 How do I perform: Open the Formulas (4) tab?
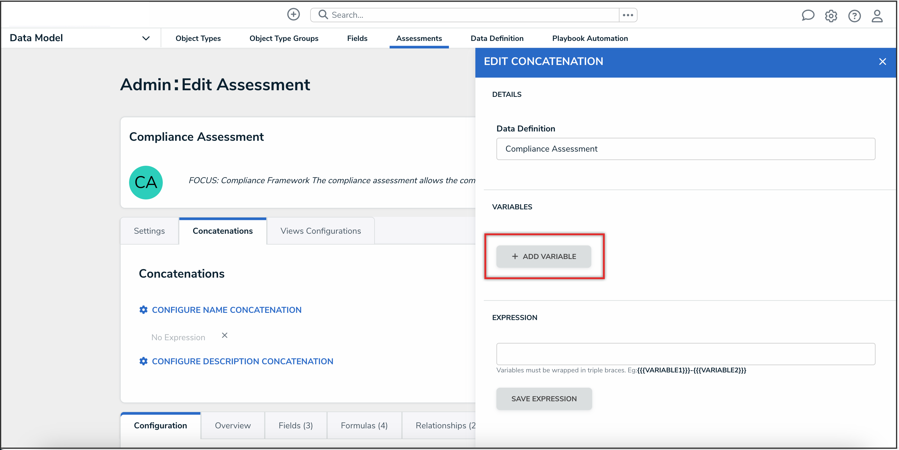364,426
